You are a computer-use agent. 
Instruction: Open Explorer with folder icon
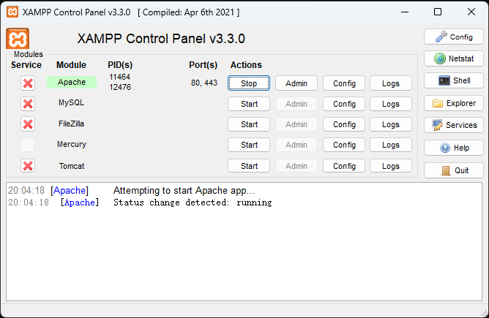click(454, 103)
